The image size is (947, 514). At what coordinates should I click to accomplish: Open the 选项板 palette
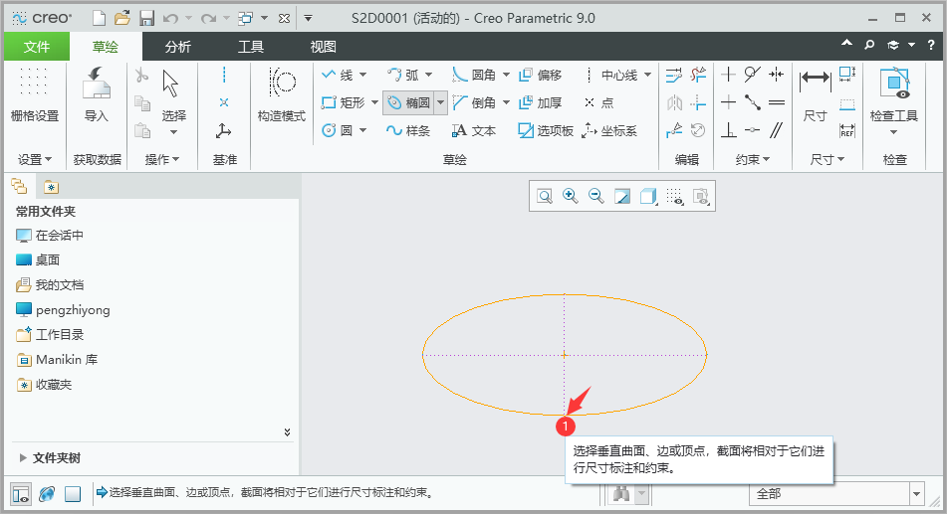[546, 130]
